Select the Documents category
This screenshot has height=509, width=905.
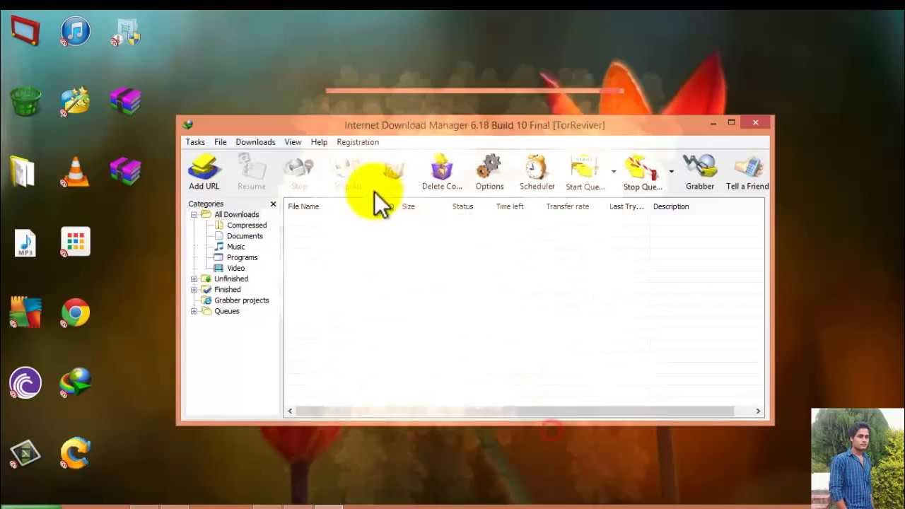245,236
